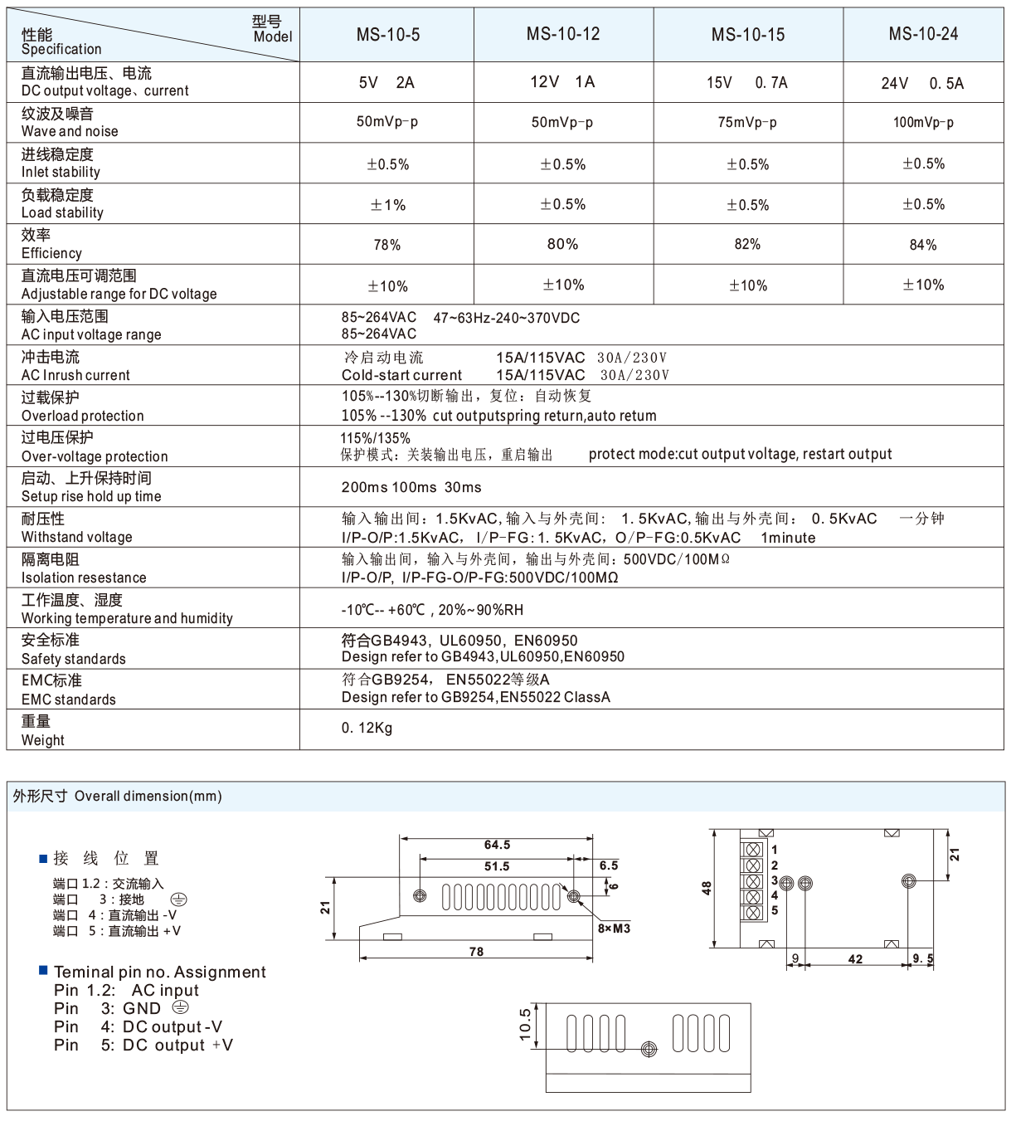Viewport: 1011px width, 1126px height.
Task: Click the blue square bullet before 接线位置
Action: tap(43, 858)
